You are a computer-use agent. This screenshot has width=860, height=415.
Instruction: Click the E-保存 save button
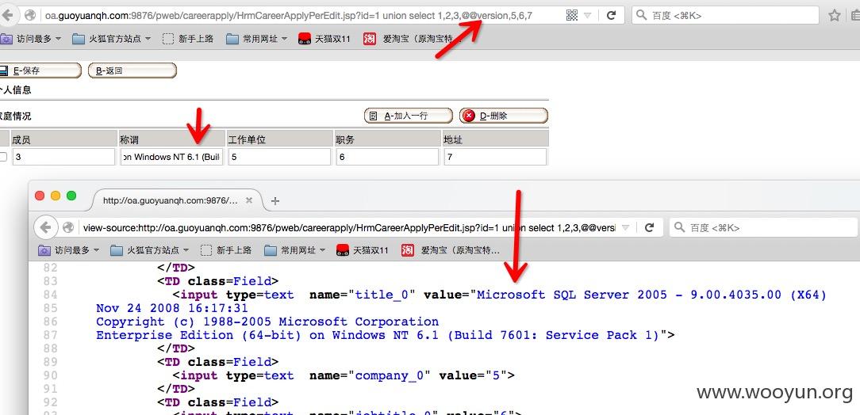click(x=40, y=70)
